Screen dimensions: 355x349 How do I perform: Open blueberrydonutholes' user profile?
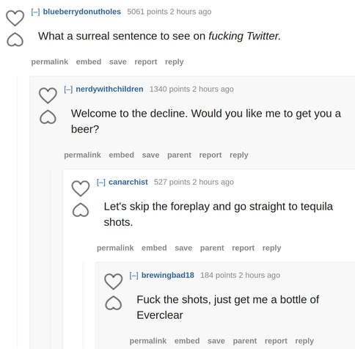point(82,12)
